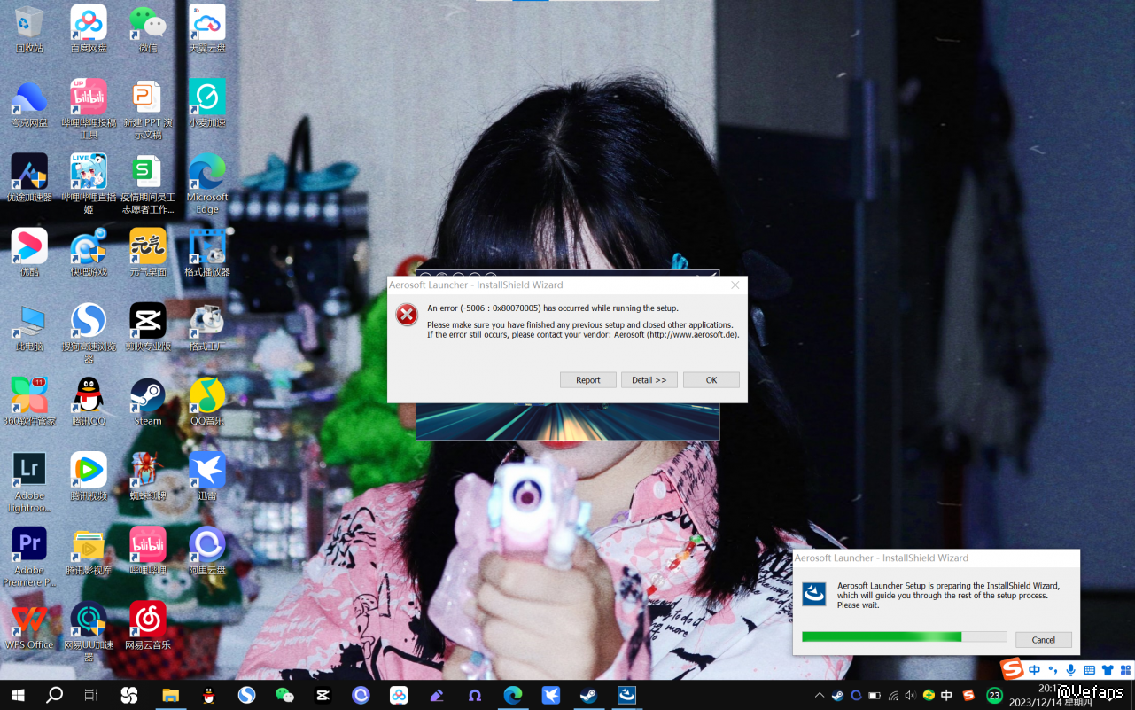Screen dimensions: 1135x710
Task: Open Quark Netdisk (夸克网盘) desktop shortcut
Action: pyautogui.click(x=29, y=104)
